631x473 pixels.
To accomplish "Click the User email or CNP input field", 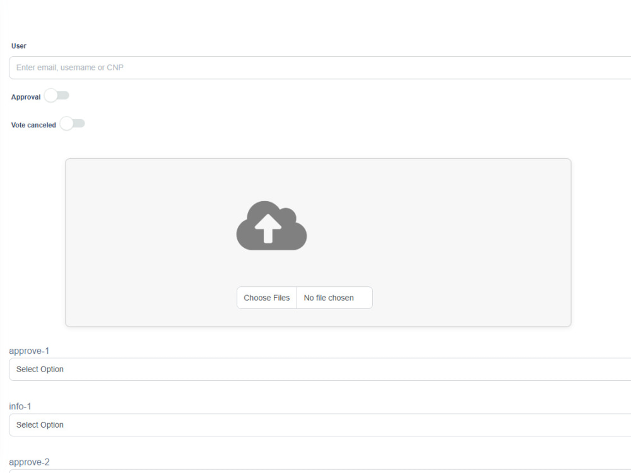I will click(320, 67).
